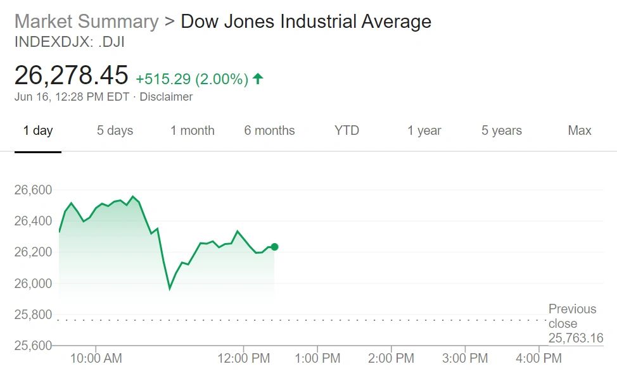Switch to 1 year view
This screenshot has width=617, height=376.
(424, 131)
